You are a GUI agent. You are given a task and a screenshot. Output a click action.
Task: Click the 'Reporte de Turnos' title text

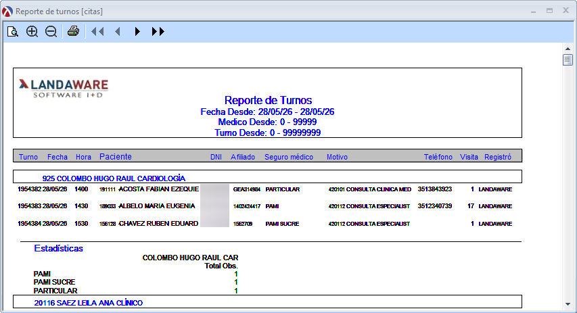[x=268, y=100]
